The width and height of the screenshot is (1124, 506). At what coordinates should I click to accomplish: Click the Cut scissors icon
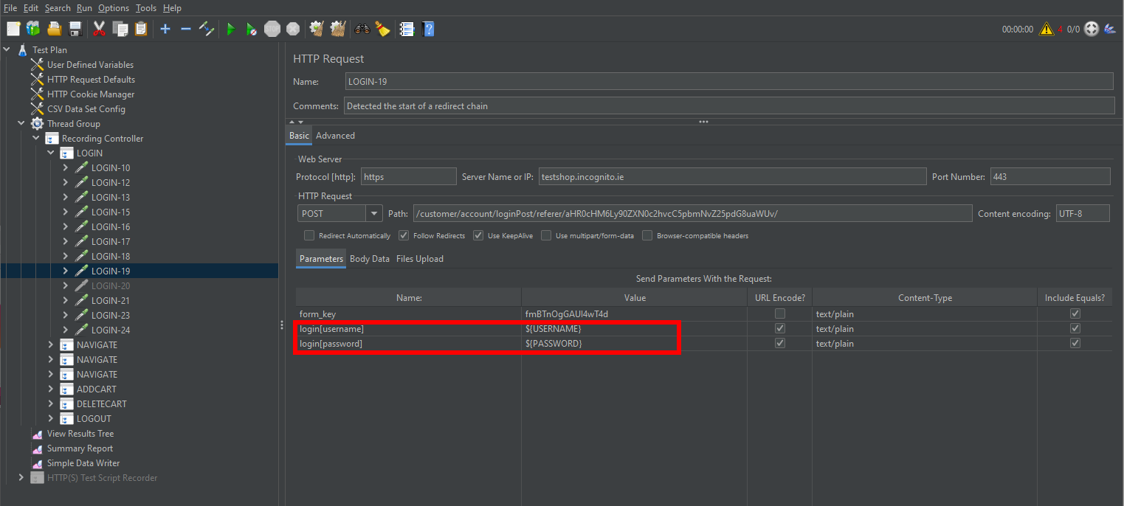click(99, 29)
